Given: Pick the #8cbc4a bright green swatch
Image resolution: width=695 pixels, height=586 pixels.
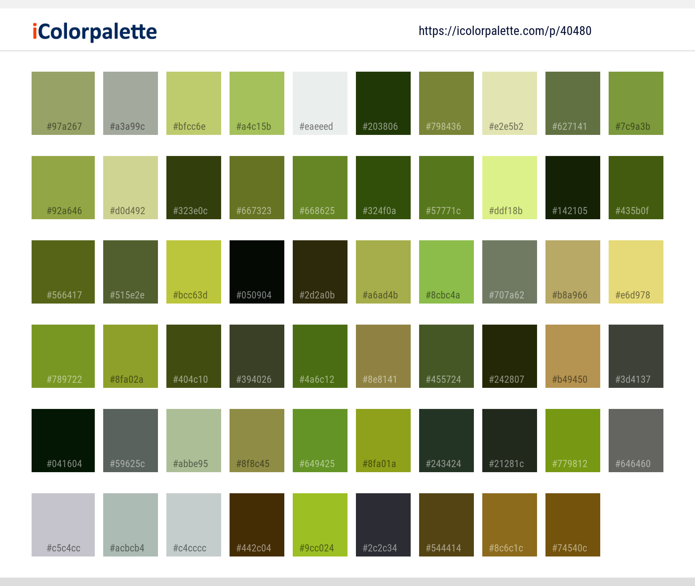Looking at the screenshot, I should [446, 272].
